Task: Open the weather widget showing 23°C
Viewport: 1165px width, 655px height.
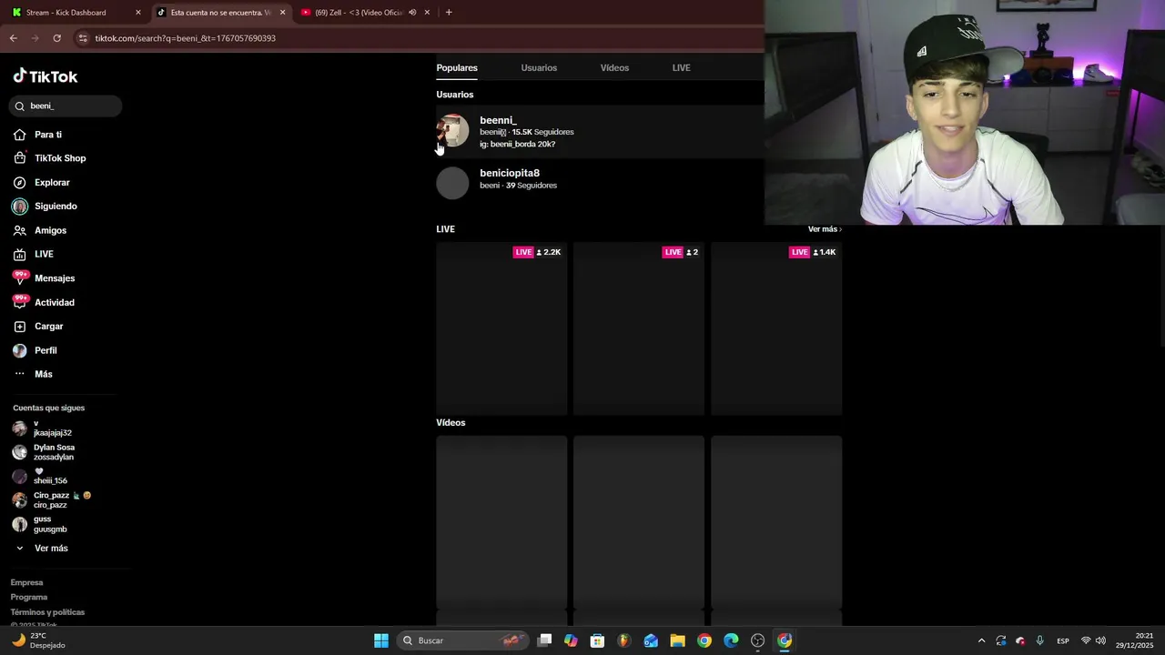Action: pyautogui.click(x=37, y=640)
